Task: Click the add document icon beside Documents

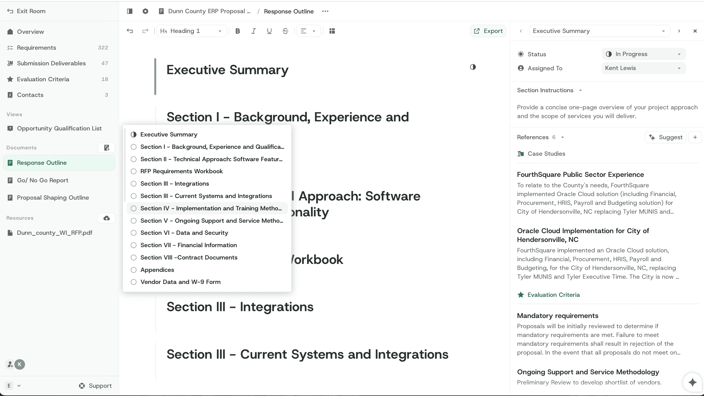Action: click(106, 147)
